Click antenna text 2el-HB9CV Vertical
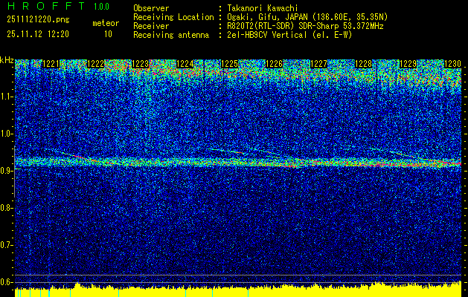This screenshot has height=297, width=468. 267,35
